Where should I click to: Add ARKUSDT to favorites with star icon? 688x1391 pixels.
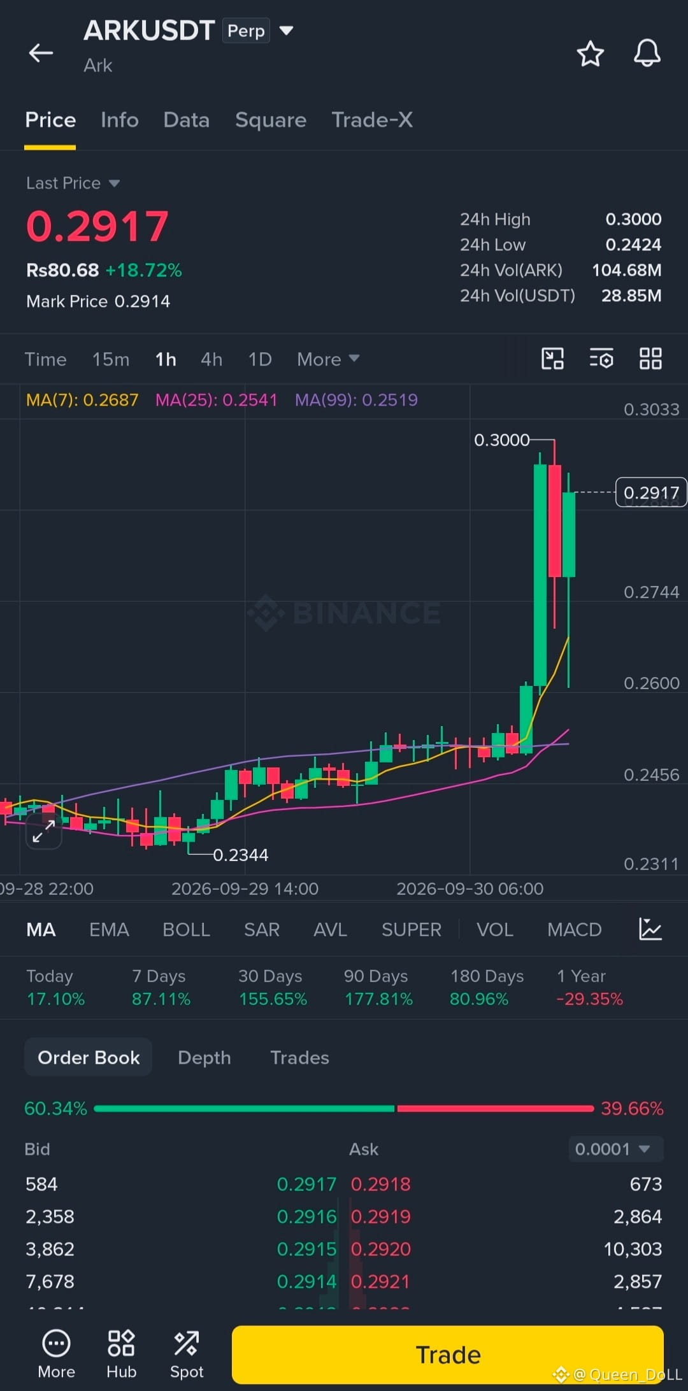coord(590,53)
